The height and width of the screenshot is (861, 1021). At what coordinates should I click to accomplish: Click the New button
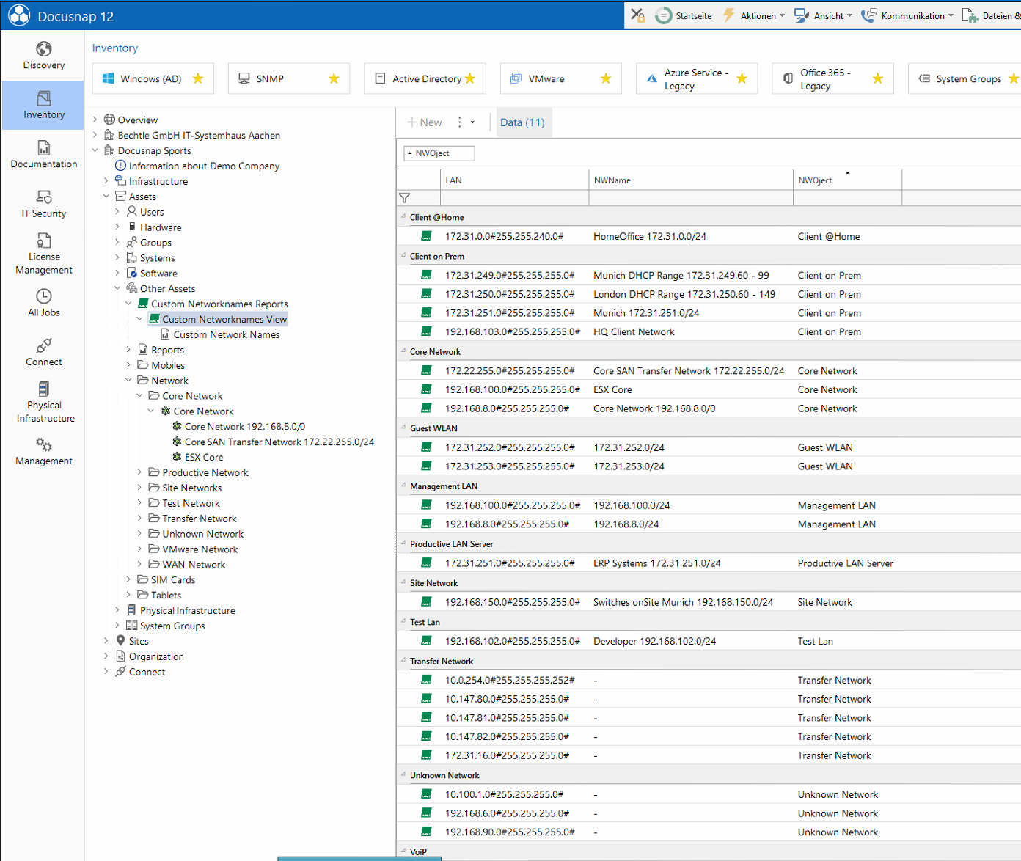point(425,122)
